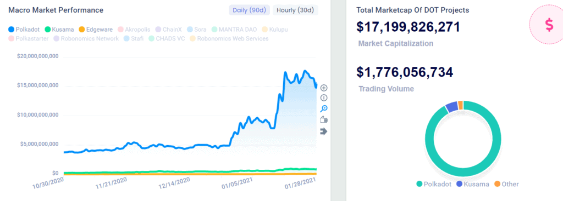Screen dimensions: 563x201
Task: Toggle Polkadot in donut chart legend
Action: 434,184
